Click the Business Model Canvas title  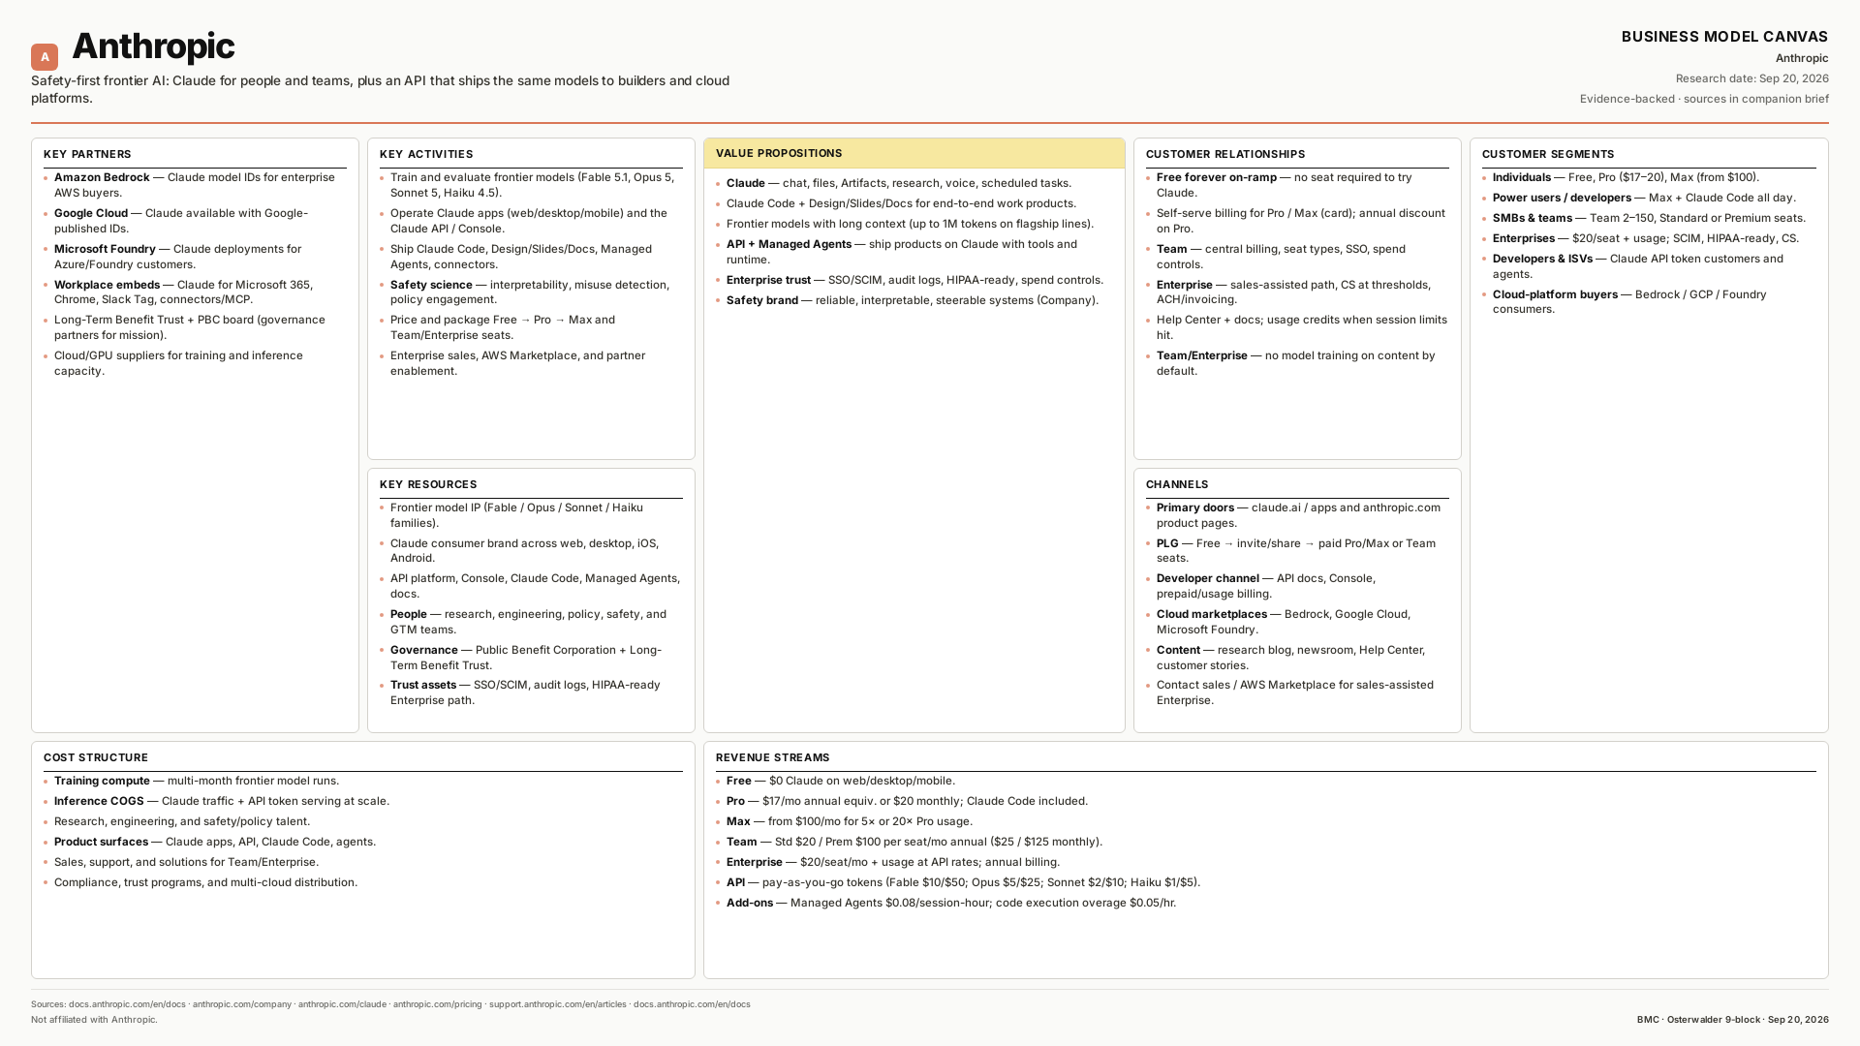tap(1724, 37)
